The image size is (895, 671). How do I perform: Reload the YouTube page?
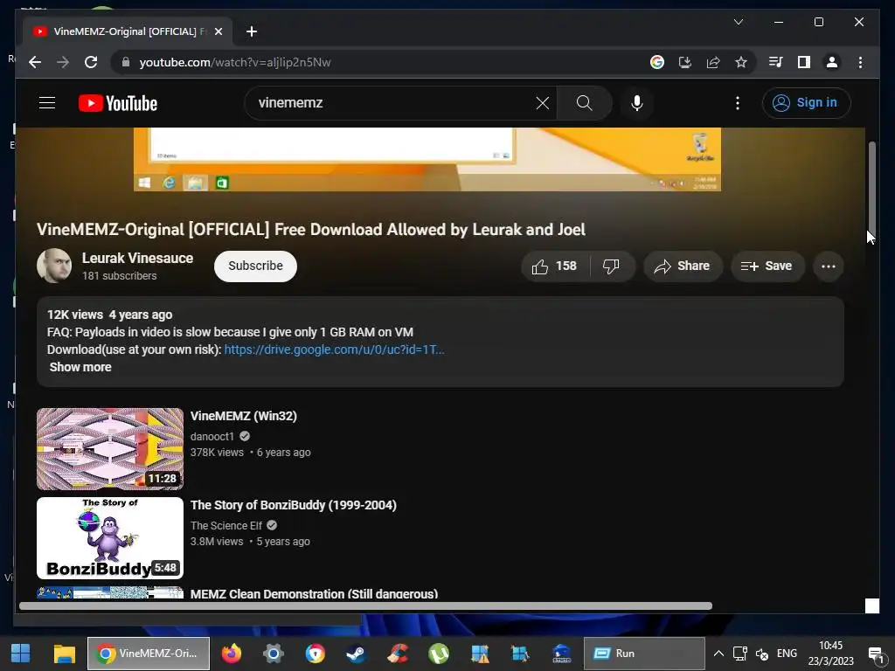91,62
